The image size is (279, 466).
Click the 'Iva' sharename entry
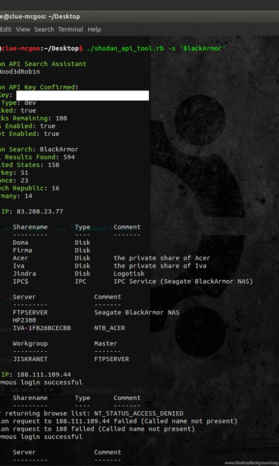[19, 266]
